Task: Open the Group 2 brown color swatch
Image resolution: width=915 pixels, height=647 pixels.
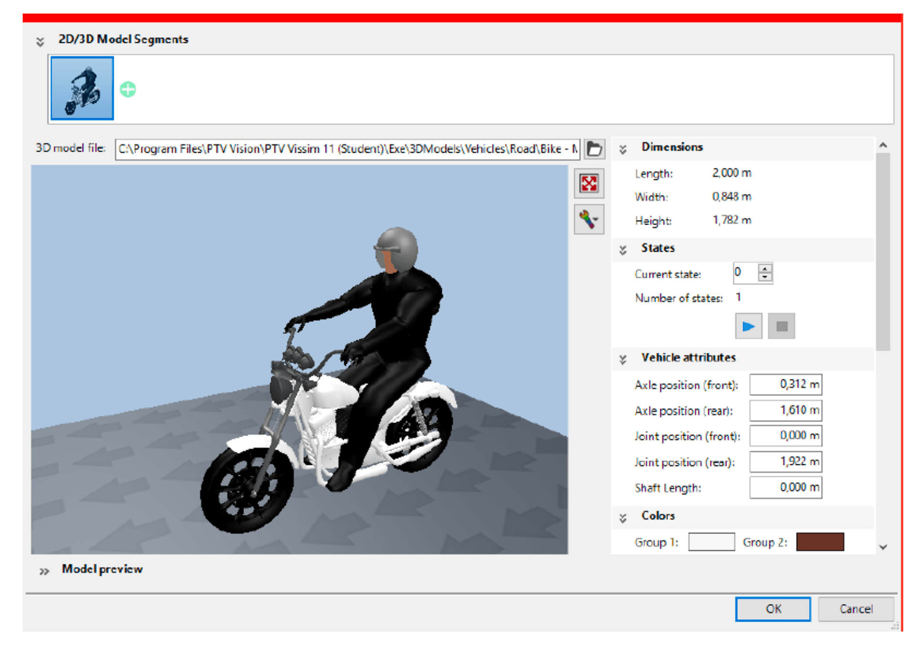Action: tap(820, 542)
